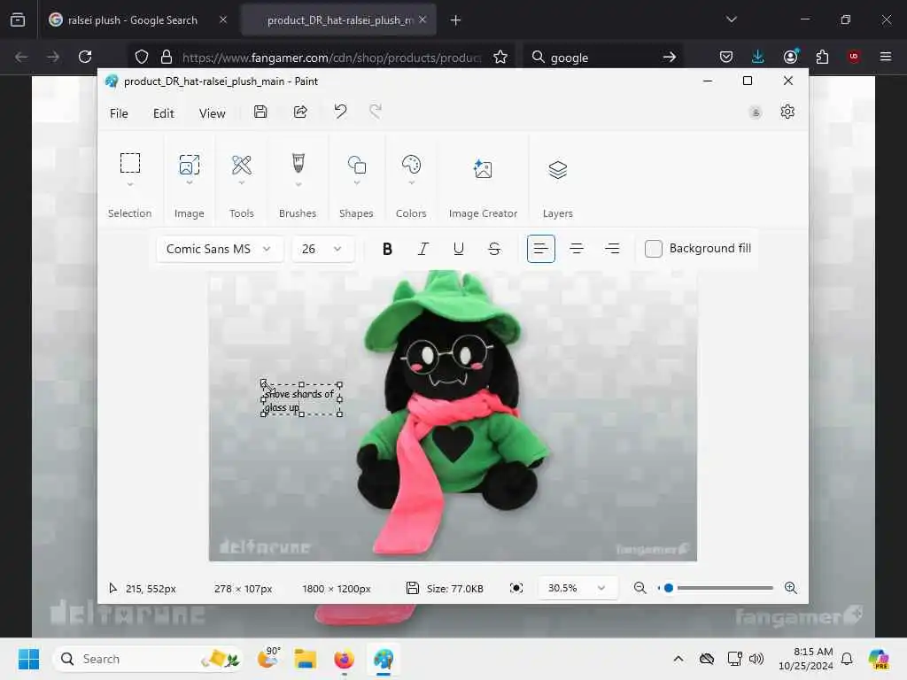
Task: Bookmark this page with the star icon
Action: 500,57
